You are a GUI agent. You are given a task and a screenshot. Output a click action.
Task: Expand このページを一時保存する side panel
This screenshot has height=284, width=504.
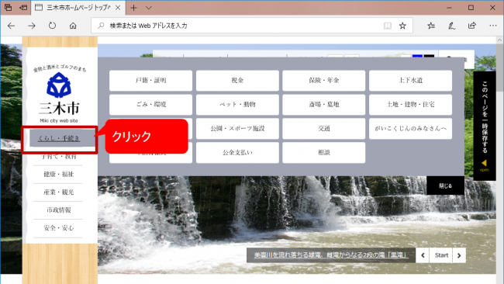click(x=485, y=126)
